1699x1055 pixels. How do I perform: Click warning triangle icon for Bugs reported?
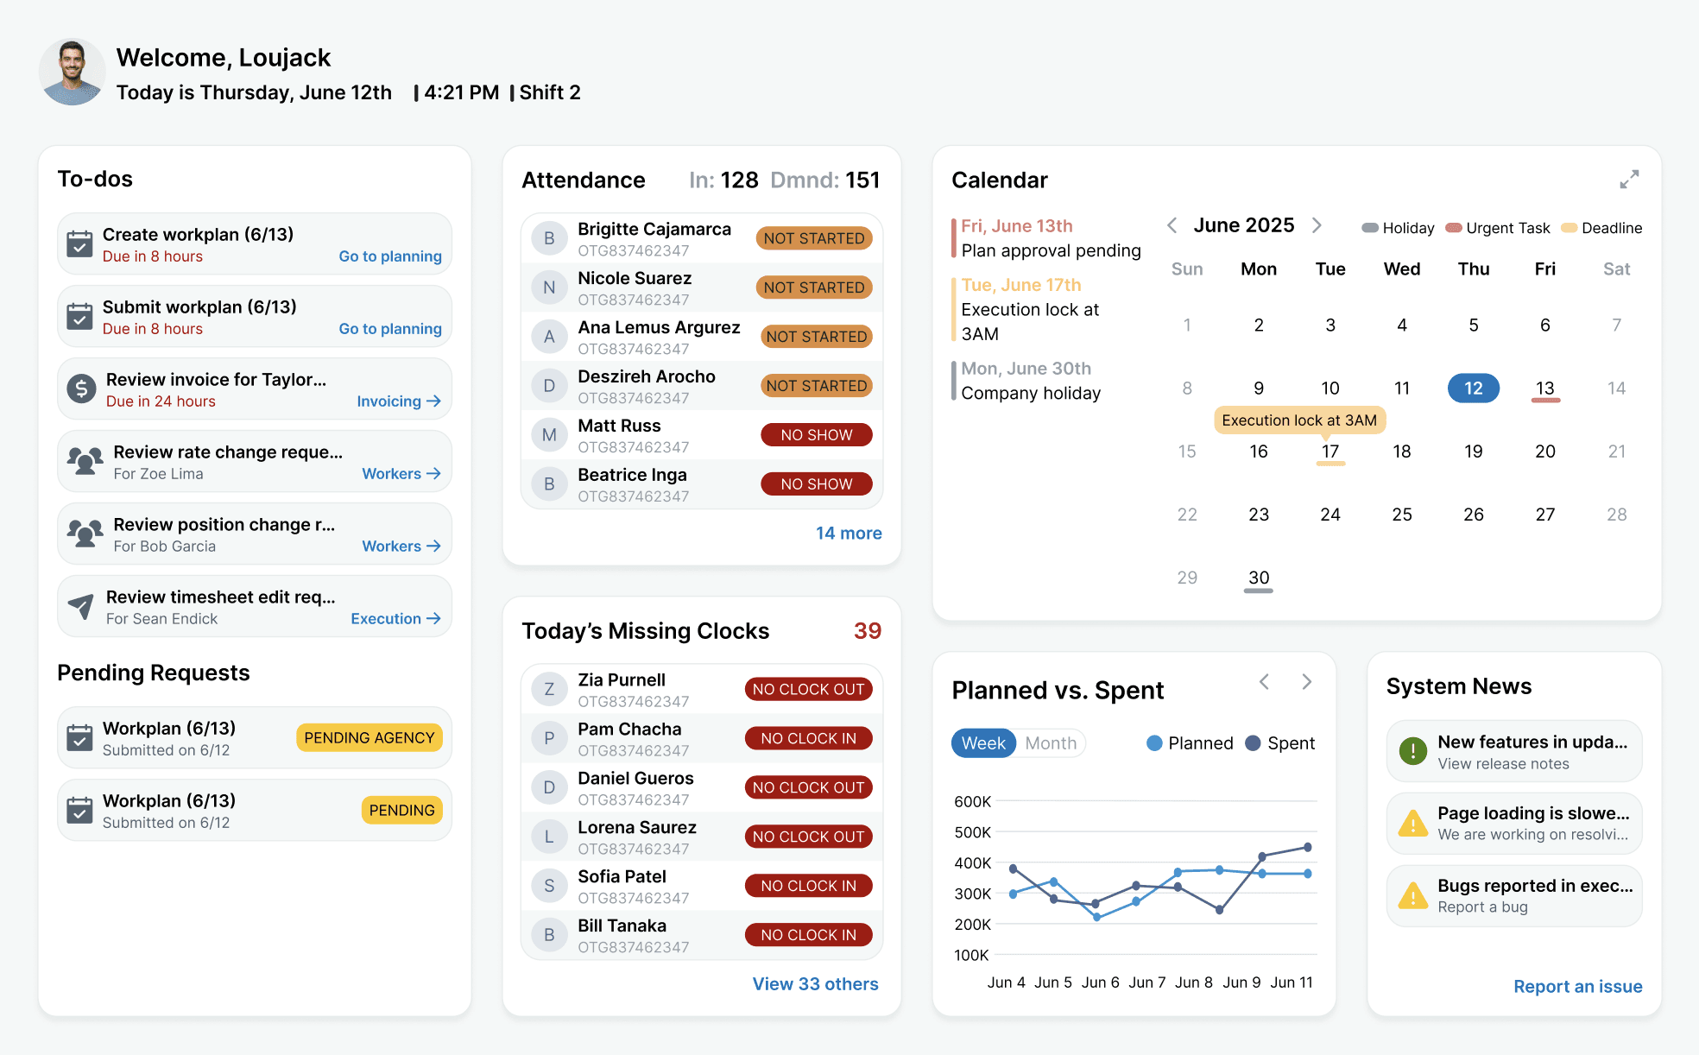coord(1413,895)
